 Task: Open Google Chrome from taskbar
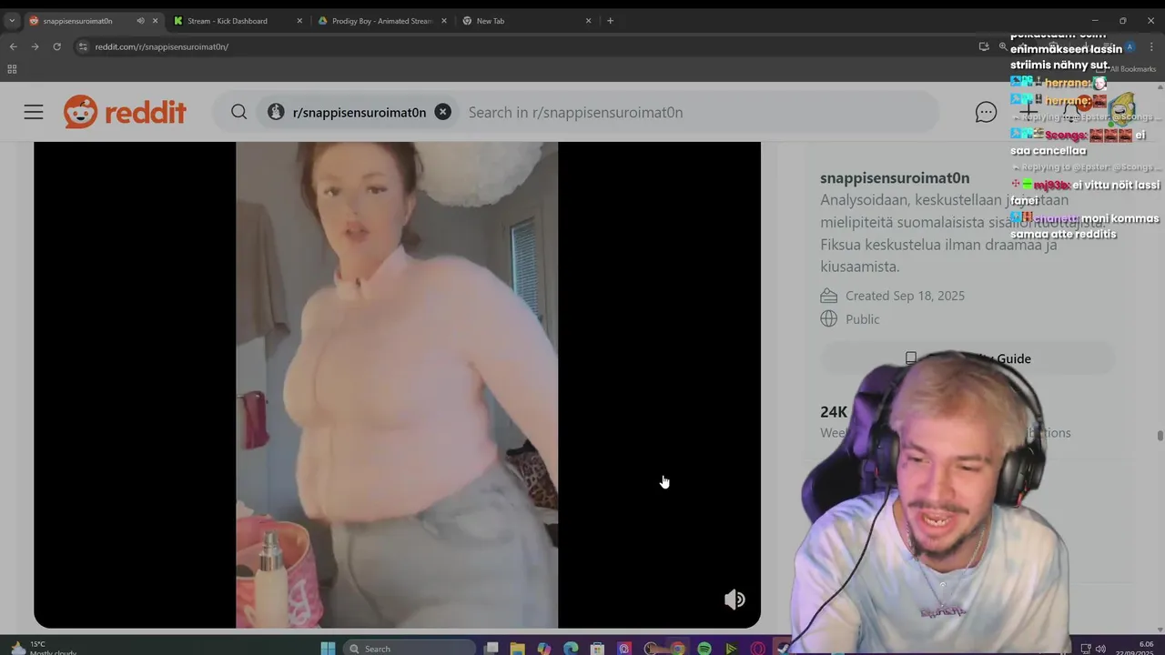click(677, 648)
